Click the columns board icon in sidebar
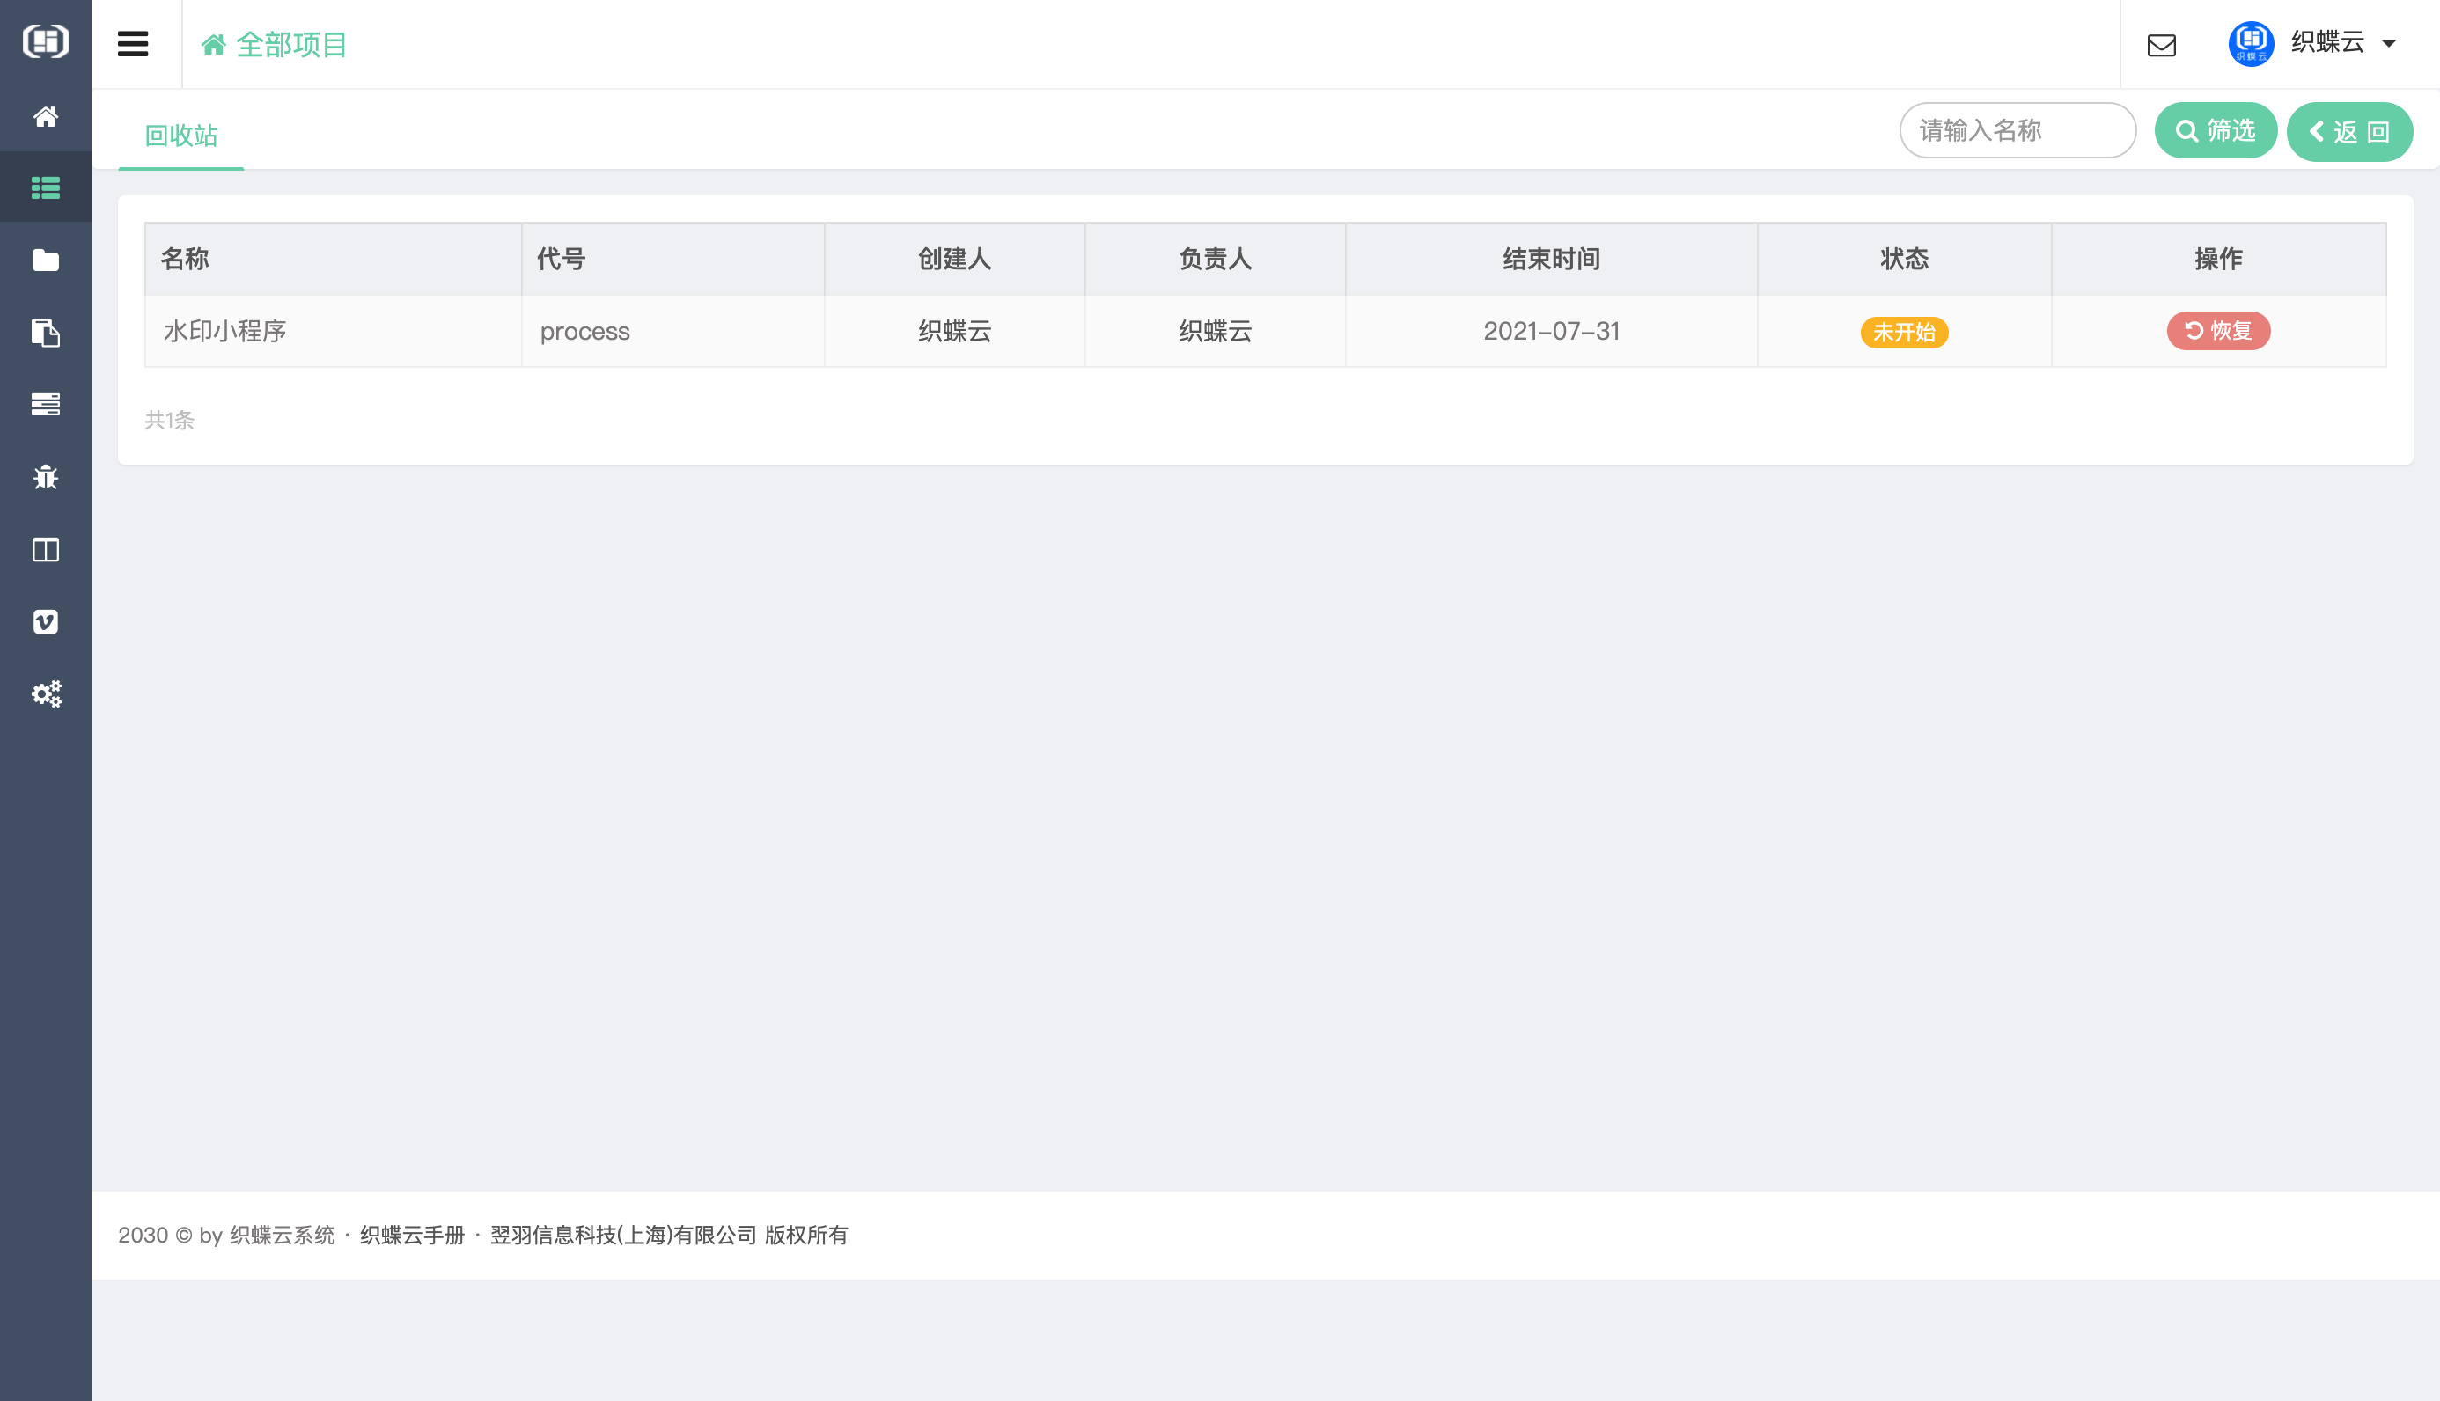The width and height of the screenshot is (2440, 1401). (45, 549)
